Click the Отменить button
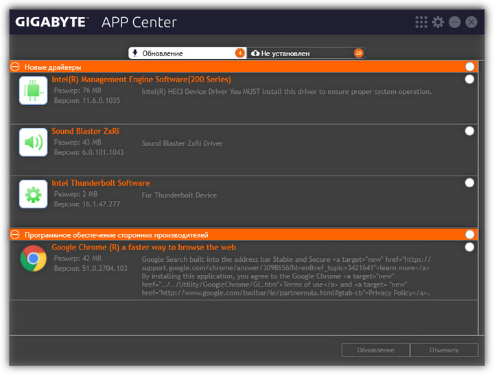This screenshot has width=494, height=375. [444, 350]
